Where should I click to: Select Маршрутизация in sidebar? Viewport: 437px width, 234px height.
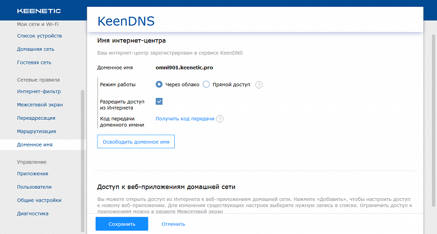[36, 131]
